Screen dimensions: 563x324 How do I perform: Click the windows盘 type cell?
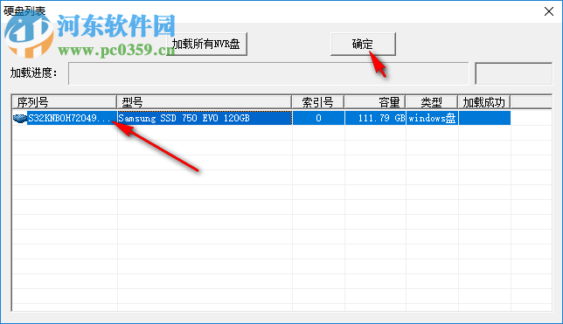point(432,118)
